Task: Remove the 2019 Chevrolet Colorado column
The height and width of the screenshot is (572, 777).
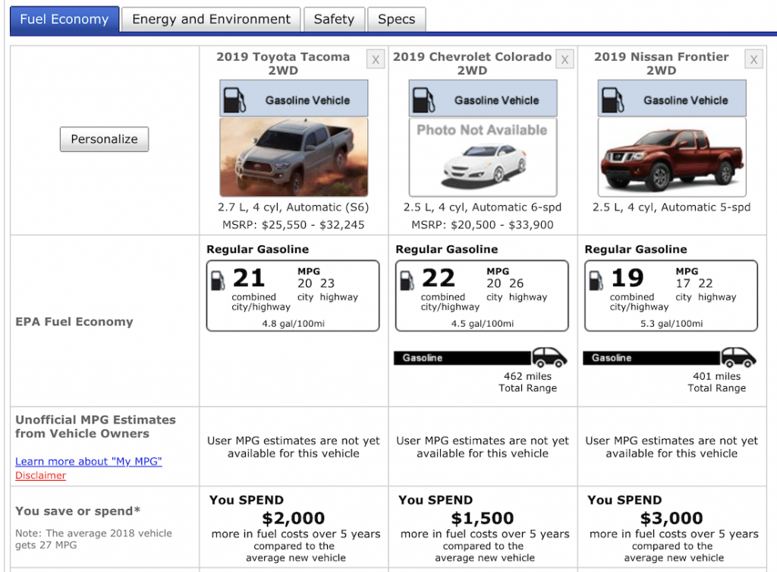Action: pos(564,60)
